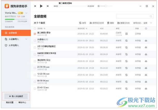The width and height of the screenshot is (158, 110).
Task: Check the 外语培训 (1) checkbox
Action: tap(35, 41)
